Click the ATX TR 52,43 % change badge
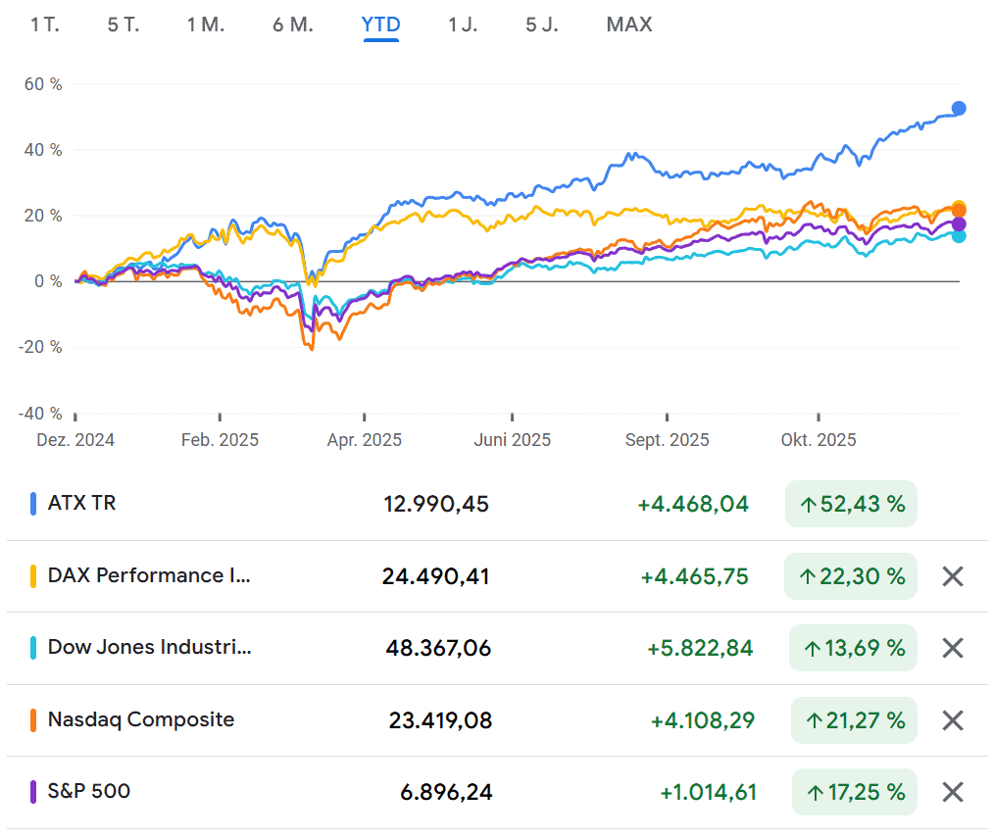The image size is (992, 839). 851,505
